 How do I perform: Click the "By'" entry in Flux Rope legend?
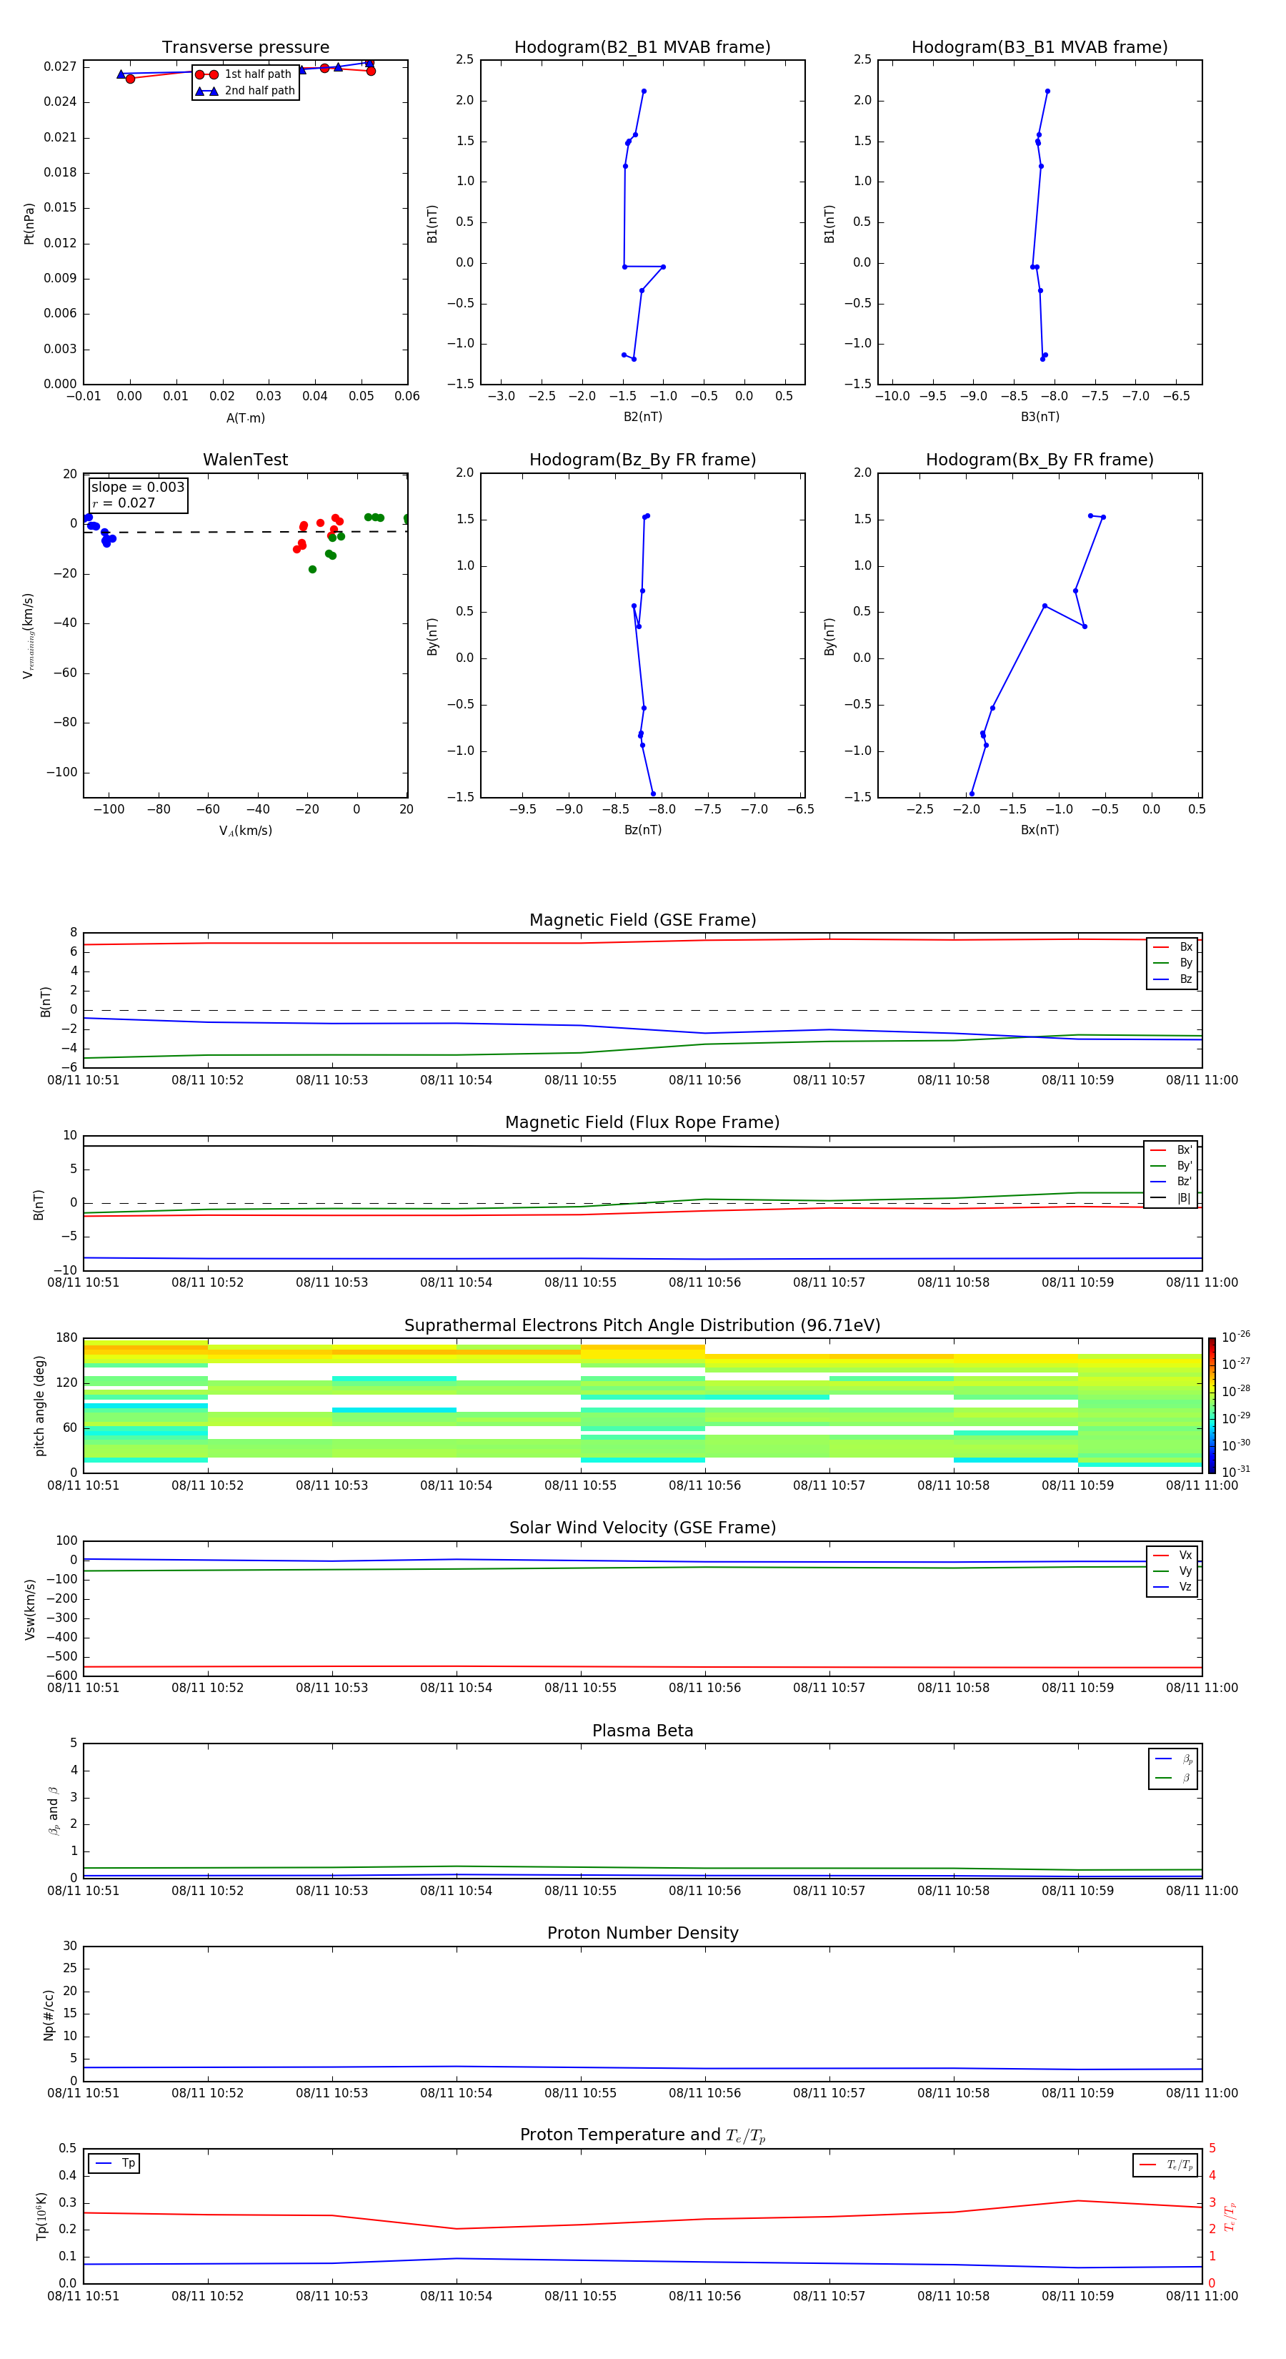[x=1171, y=1166]
